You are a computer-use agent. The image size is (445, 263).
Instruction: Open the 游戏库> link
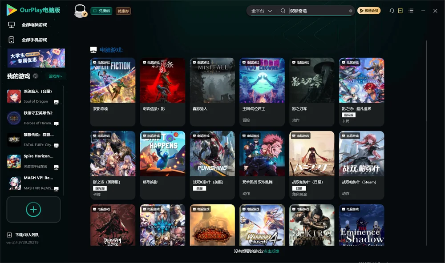point(55,76)
